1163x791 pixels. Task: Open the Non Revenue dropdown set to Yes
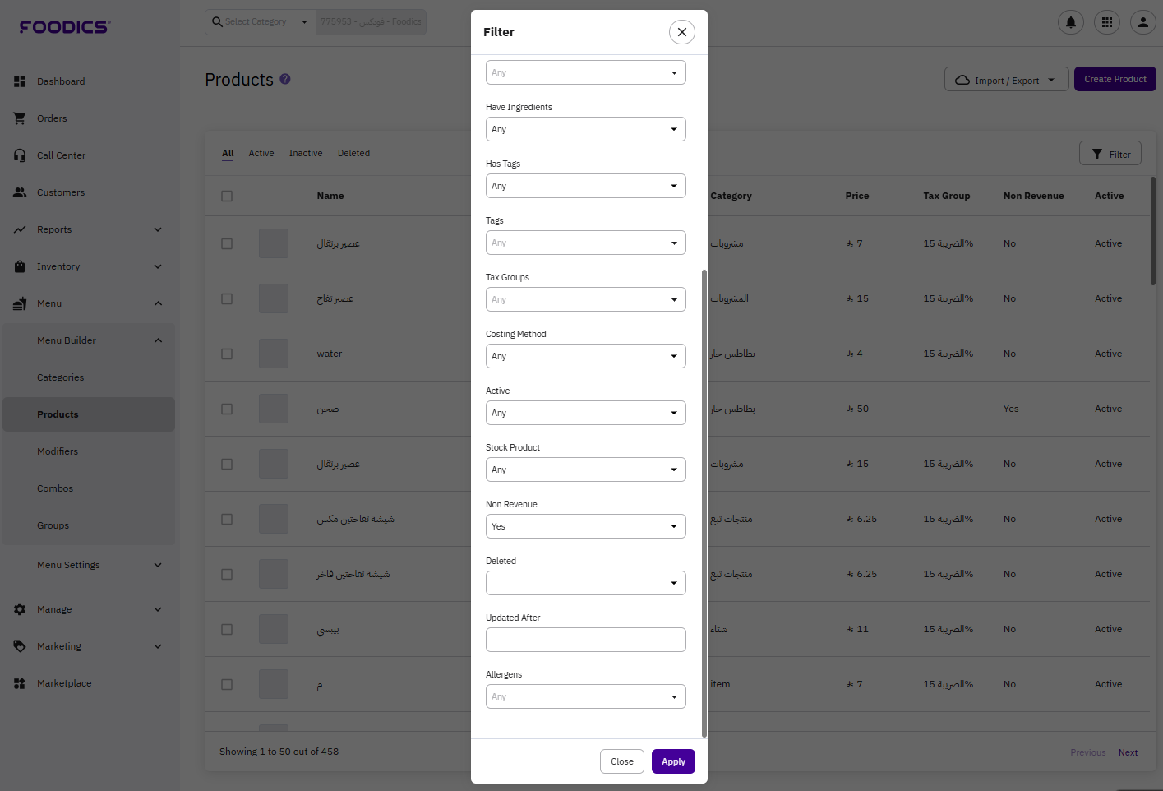pos(585,526)
